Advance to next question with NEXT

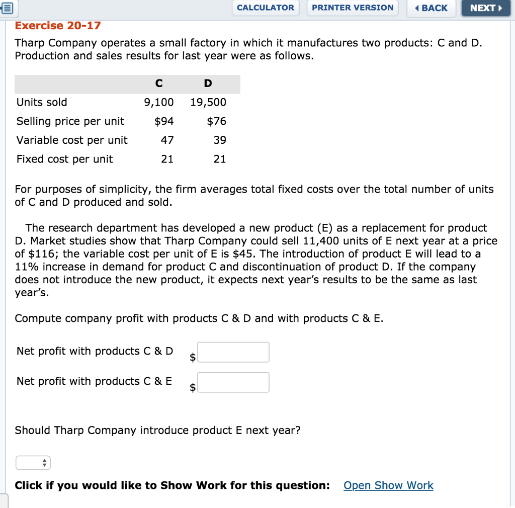[485, 8]
